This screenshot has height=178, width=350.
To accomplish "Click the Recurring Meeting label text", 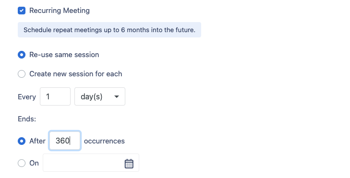I will 60,11.
